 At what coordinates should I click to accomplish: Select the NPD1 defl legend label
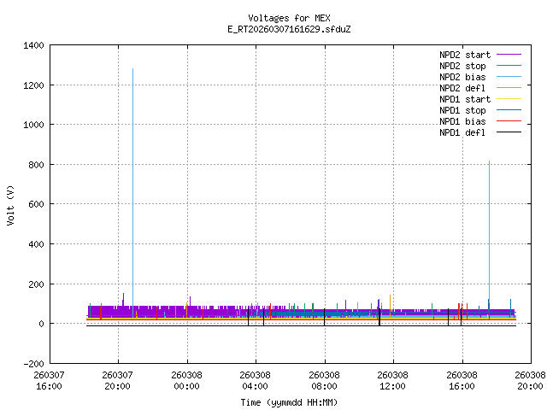pos(462,132)
